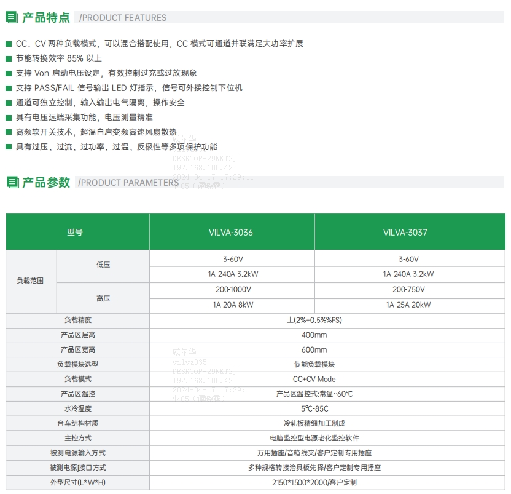Select the bullet before 支持 Von 启动电压设定
This screenshot has width=511, height=494.
click(8, 73)
